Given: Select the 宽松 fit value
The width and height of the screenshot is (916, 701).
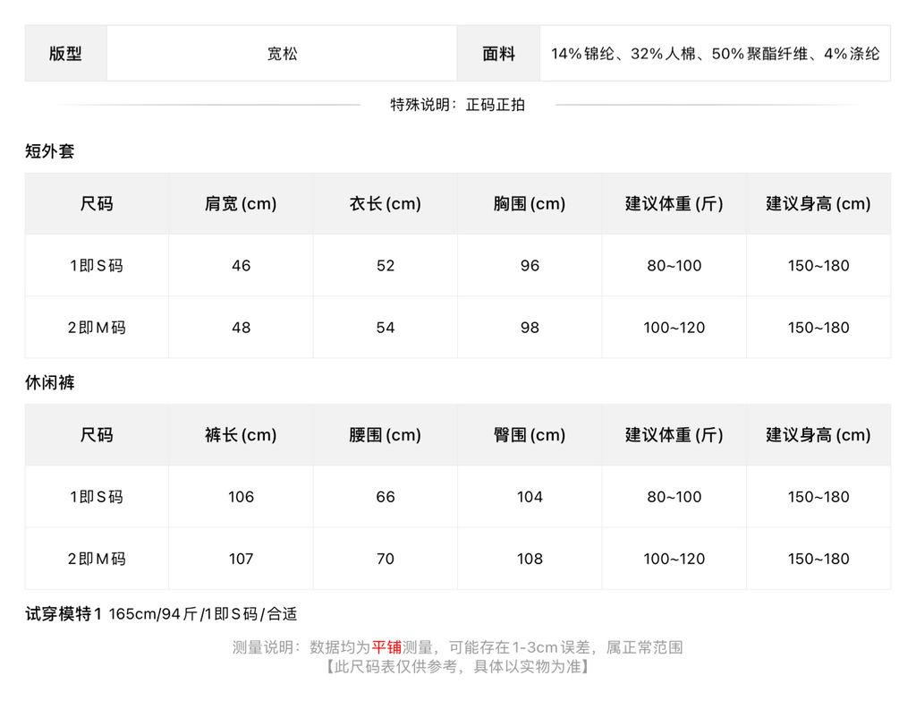Looking at the screenshot, I should pyautogui.click(x=282, y=54).
